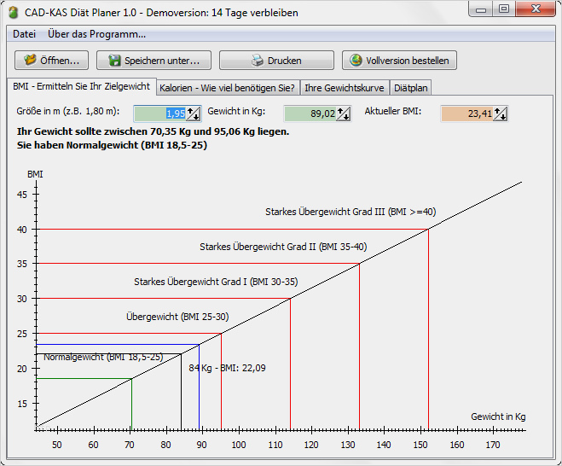562x466 pixels.
Task: Click the Öffnen folder icon button
Action: 31,61
